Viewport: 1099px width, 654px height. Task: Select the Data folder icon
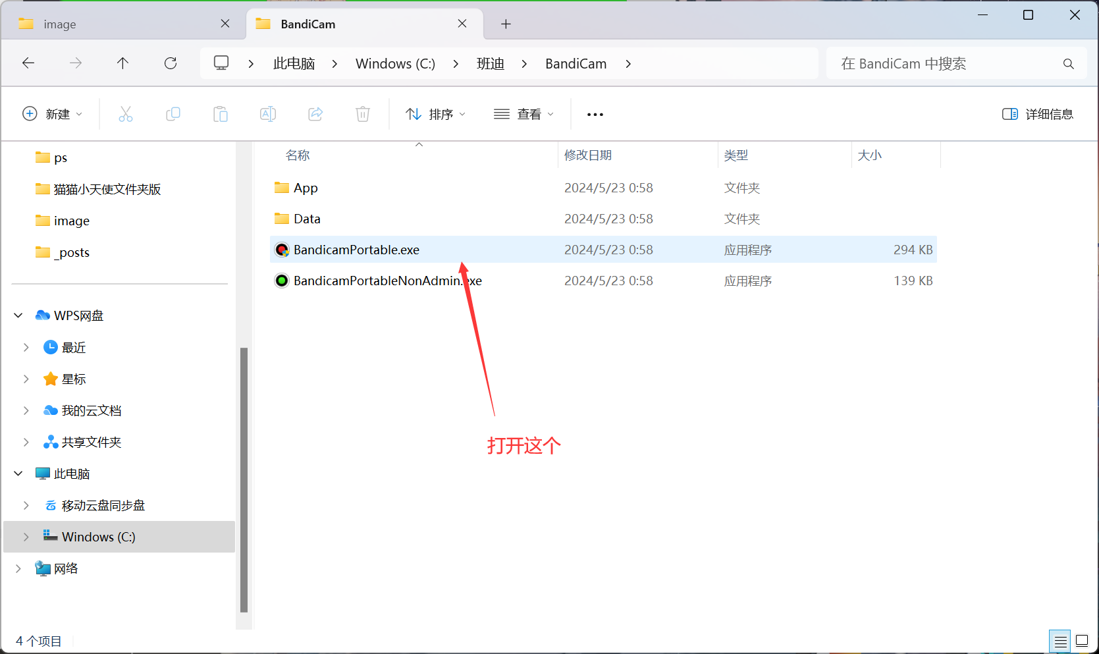(282, 219)
